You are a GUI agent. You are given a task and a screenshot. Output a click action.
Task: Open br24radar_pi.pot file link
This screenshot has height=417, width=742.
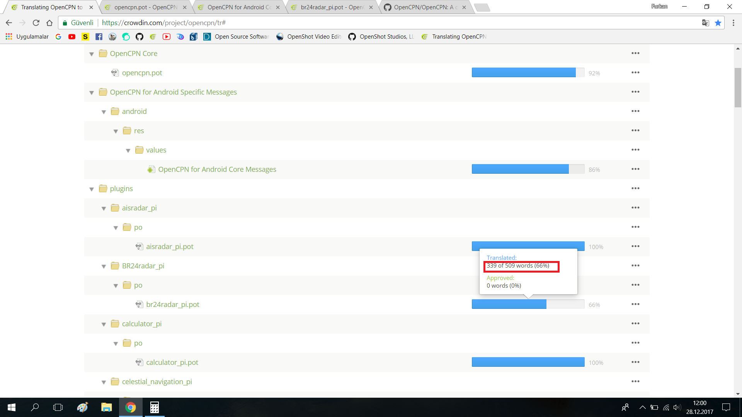click(173, 304)
